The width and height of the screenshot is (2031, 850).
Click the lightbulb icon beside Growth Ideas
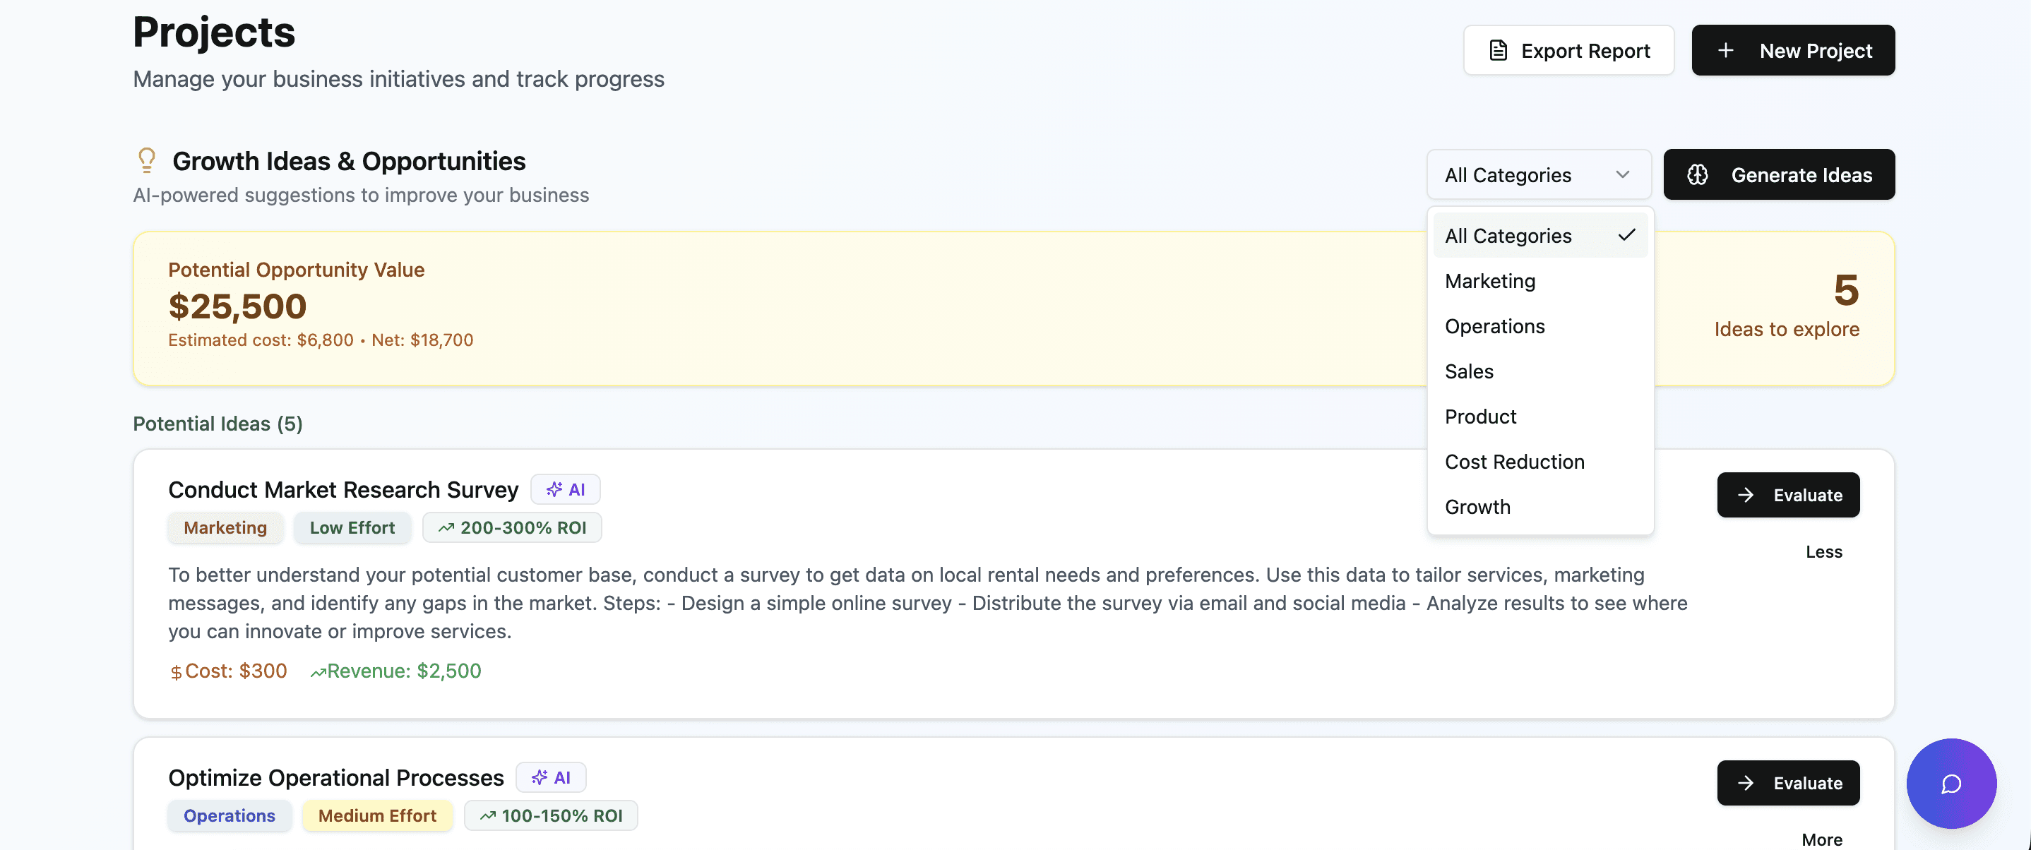coord(147,160)
